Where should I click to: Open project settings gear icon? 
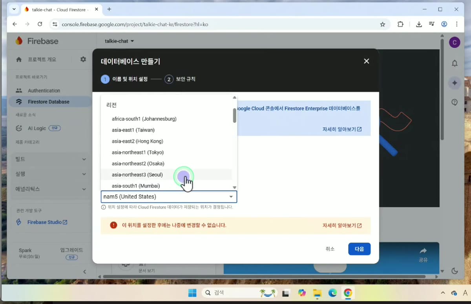(x=83, y=59)
